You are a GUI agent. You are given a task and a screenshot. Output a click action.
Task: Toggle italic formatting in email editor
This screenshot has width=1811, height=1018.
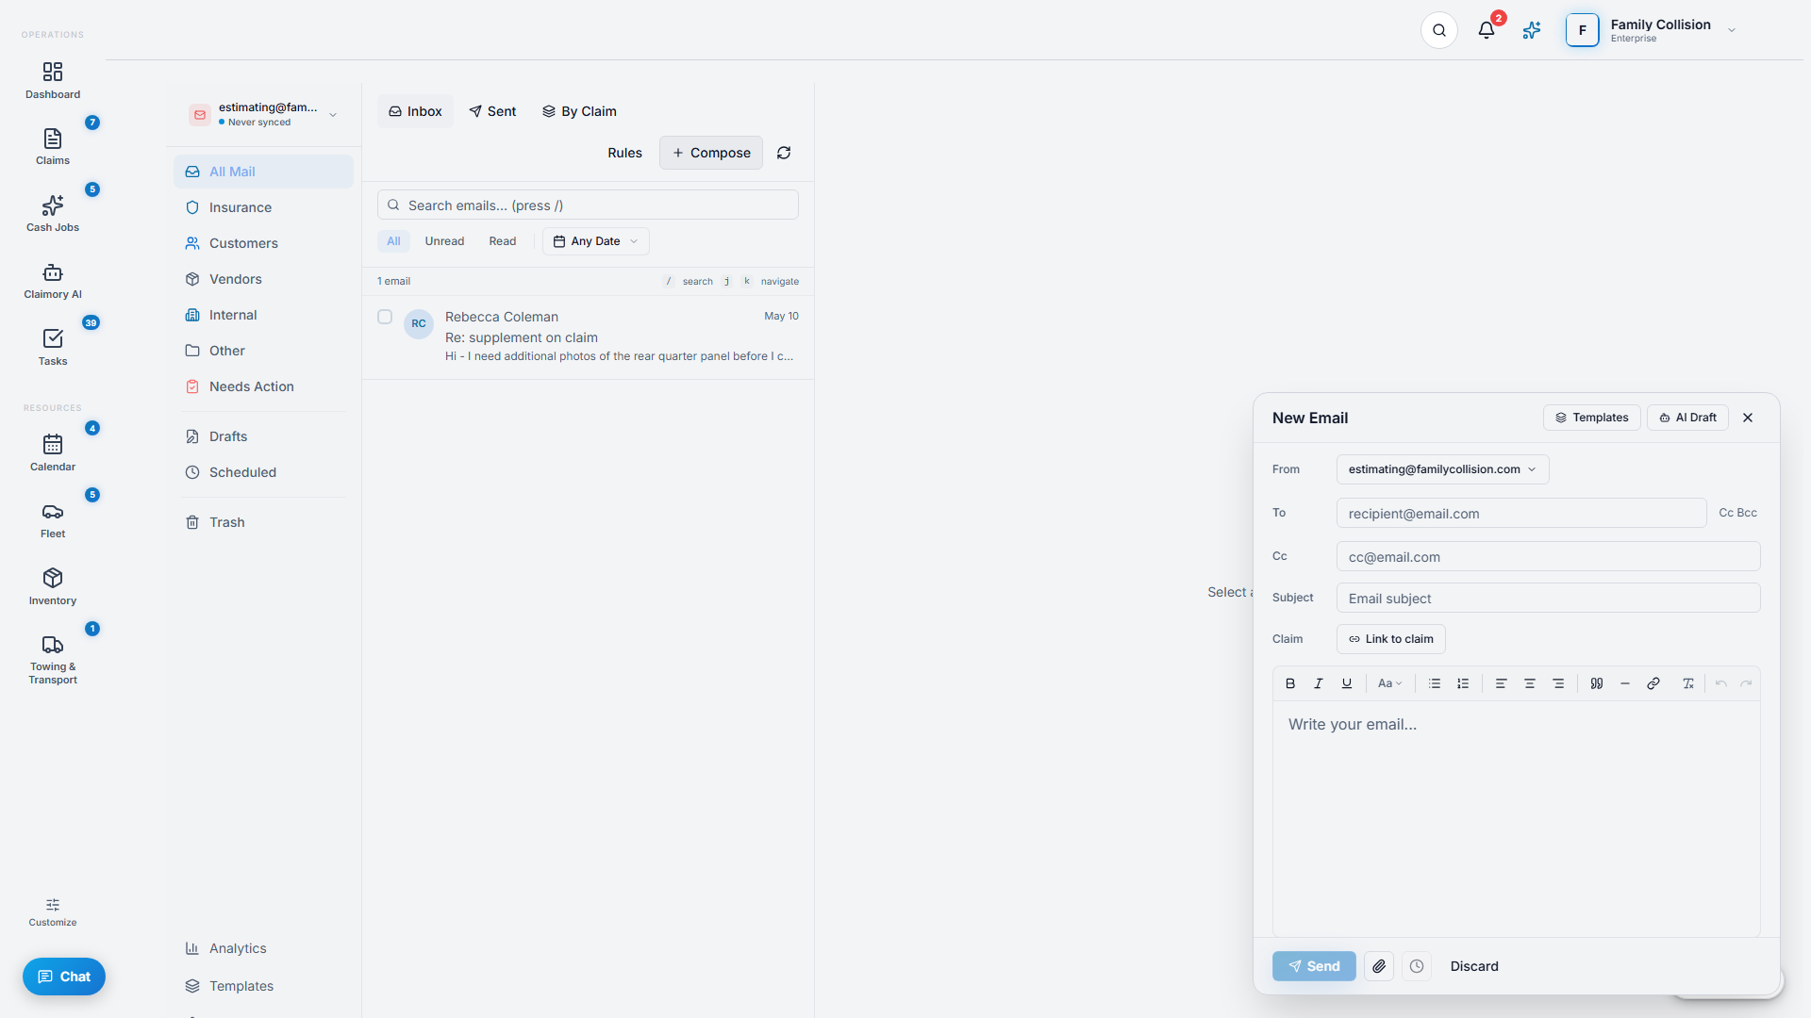pyautogui.click(x=1319, y=683)
